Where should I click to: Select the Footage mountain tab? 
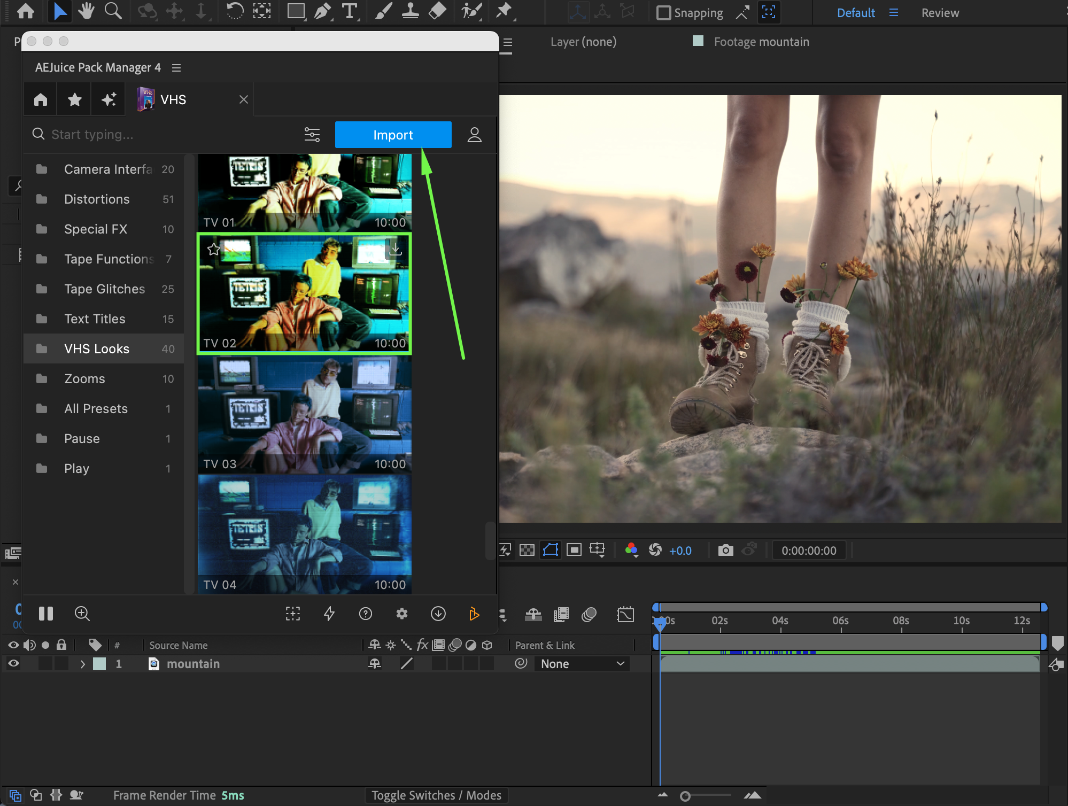(761, 42)
